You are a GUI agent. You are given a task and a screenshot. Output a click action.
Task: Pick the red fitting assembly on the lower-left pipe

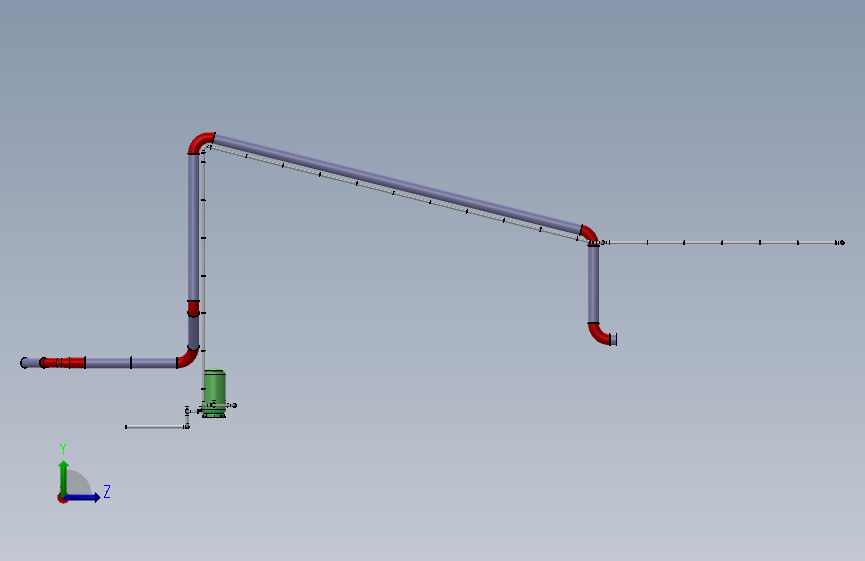pos(63,362)
